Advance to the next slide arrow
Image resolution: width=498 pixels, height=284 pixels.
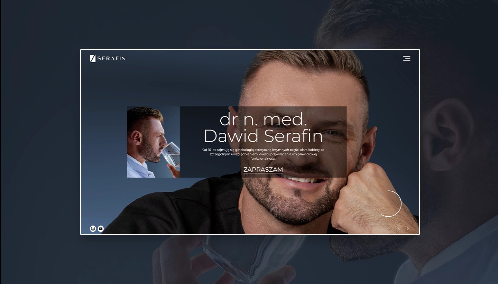click(x=408, y=228)
